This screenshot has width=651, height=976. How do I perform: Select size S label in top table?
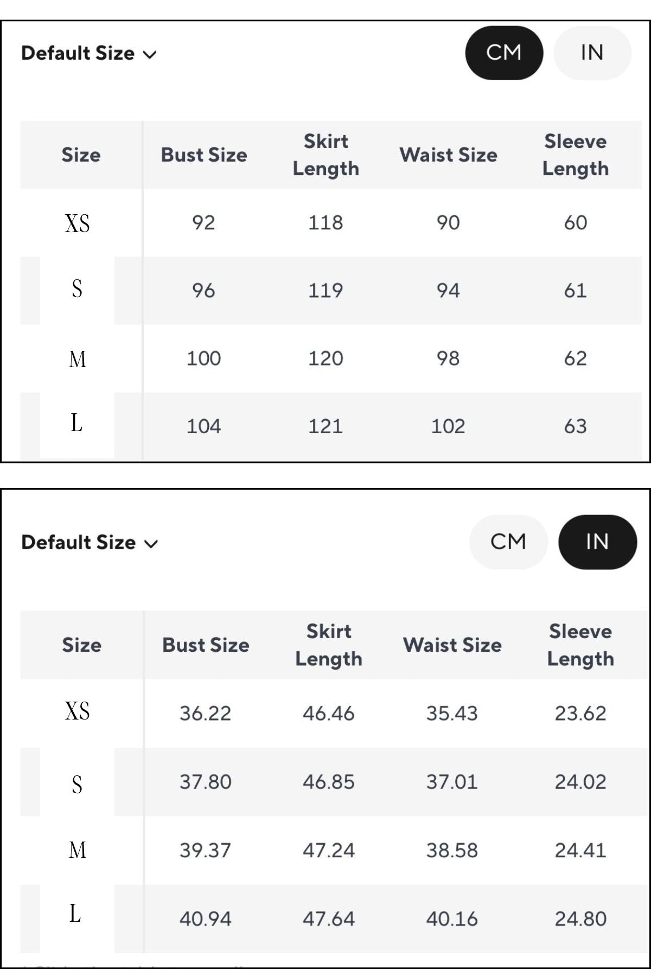[x=77, y=288]
